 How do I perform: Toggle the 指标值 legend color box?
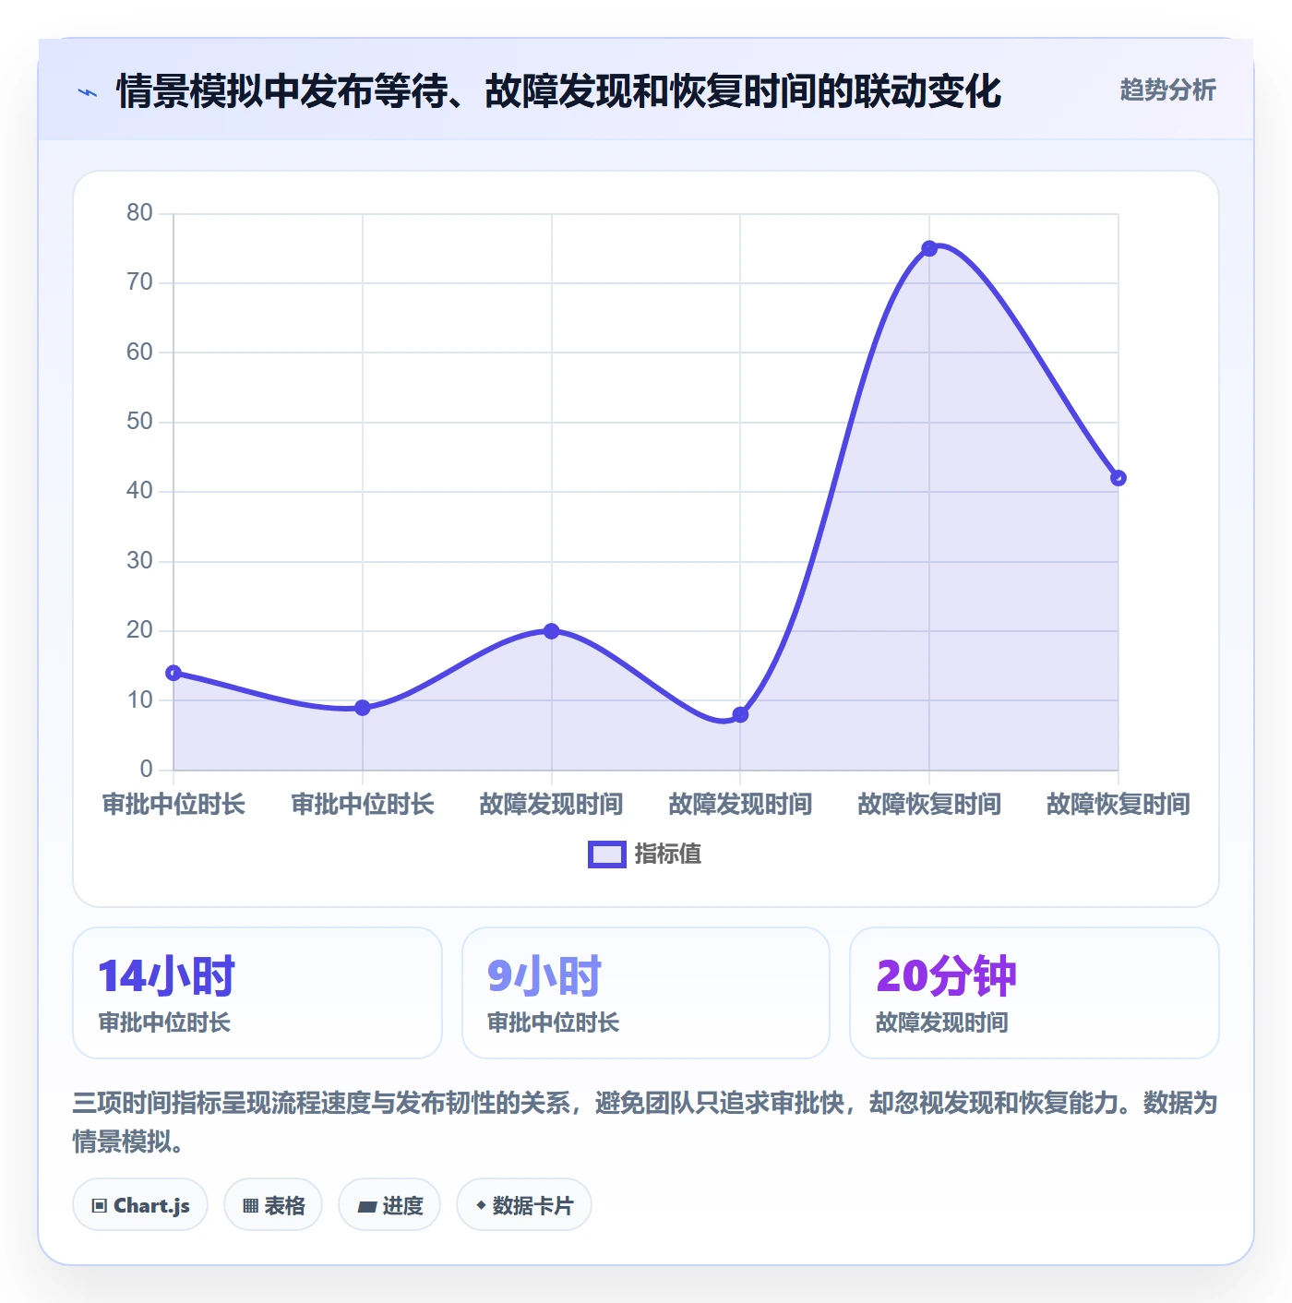[x=607, y=855]
